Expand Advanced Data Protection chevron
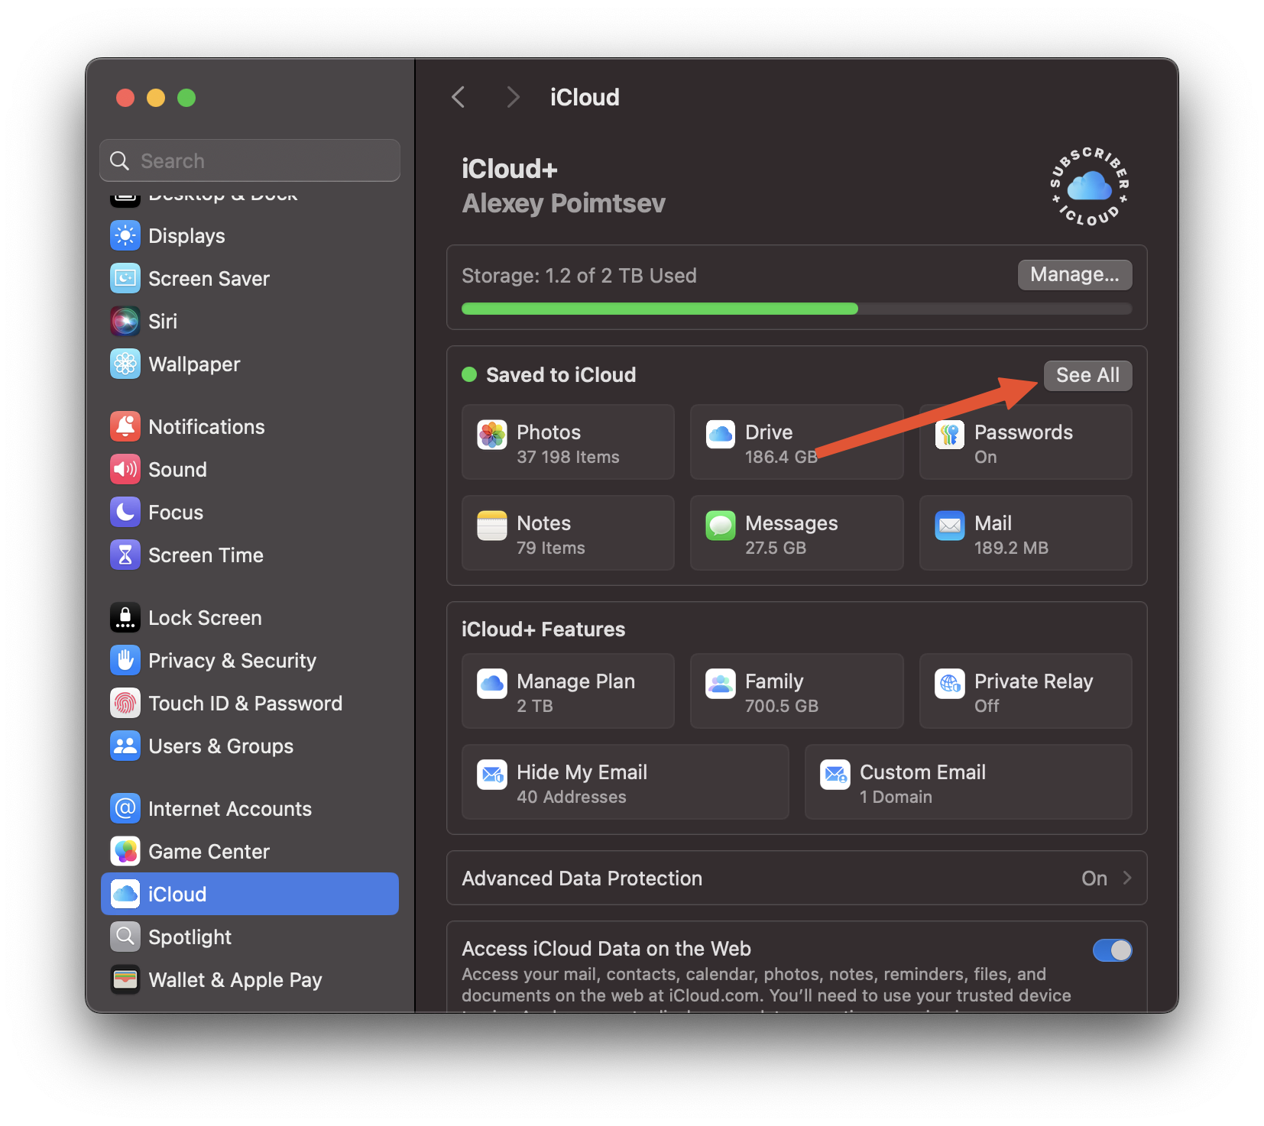The image size is (1264, 1126). coord(1127,878)
